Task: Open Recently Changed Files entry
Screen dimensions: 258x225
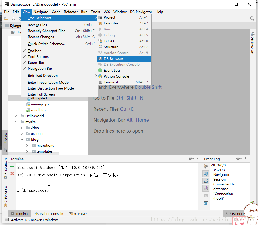Action: [x=59, y=31]
